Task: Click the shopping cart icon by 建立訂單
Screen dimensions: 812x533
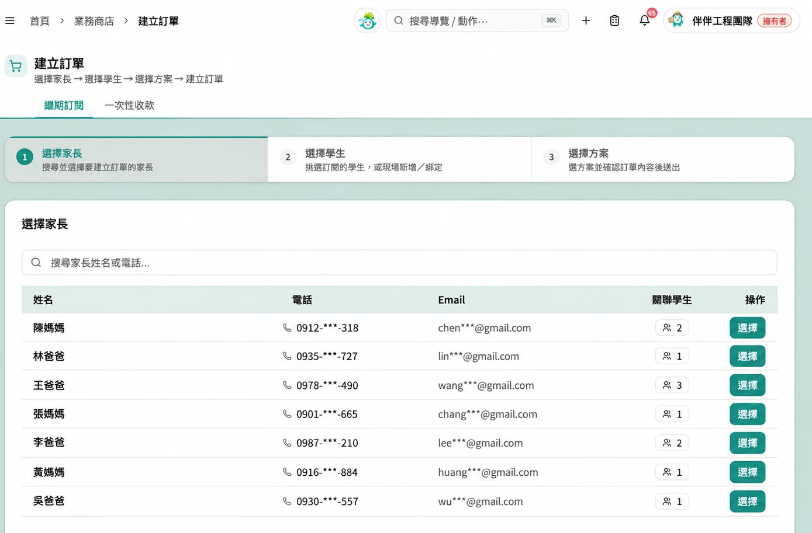Action: pyautogui.click(x=16, y=66)
